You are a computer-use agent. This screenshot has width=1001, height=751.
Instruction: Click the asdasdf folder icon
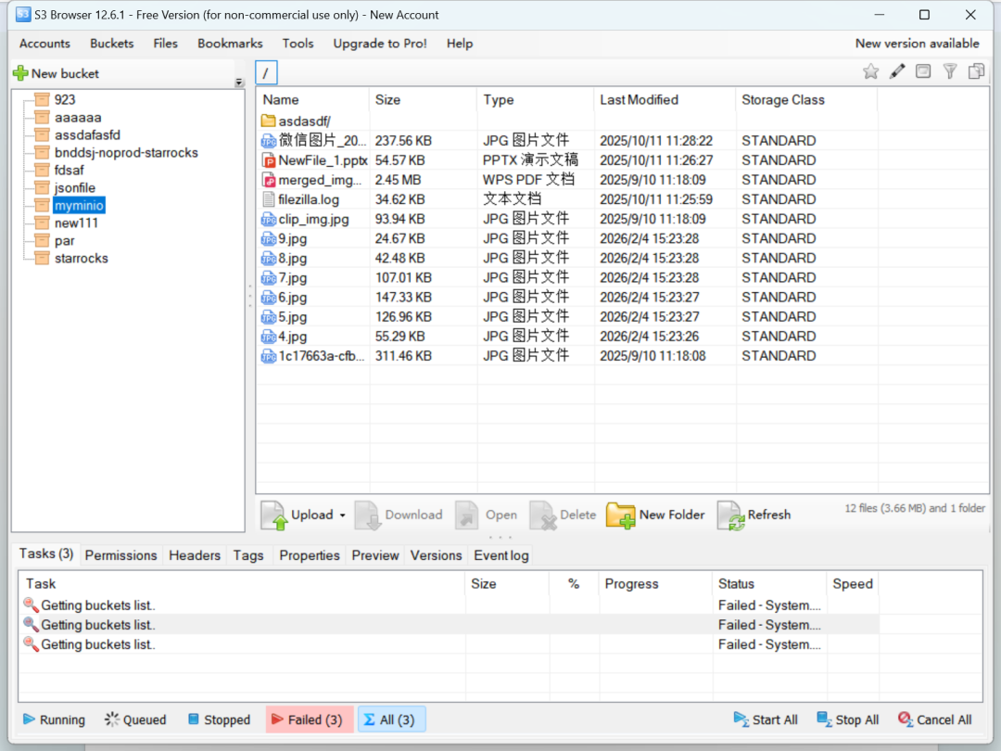268,121
